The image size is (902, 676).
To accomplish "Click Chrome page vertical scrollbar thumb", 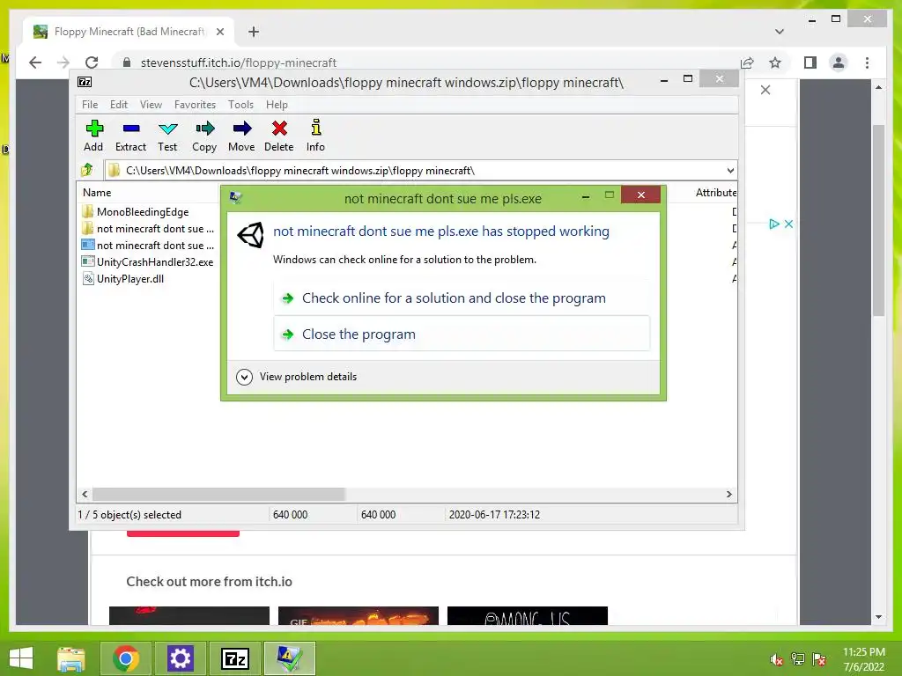I will [878, 219].
